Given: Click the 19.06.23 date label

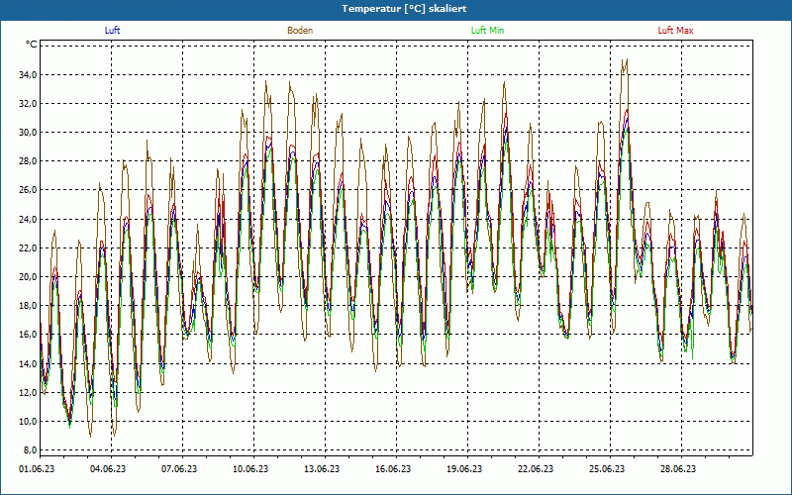Looking at the screenshot, I should pos(464,469).
